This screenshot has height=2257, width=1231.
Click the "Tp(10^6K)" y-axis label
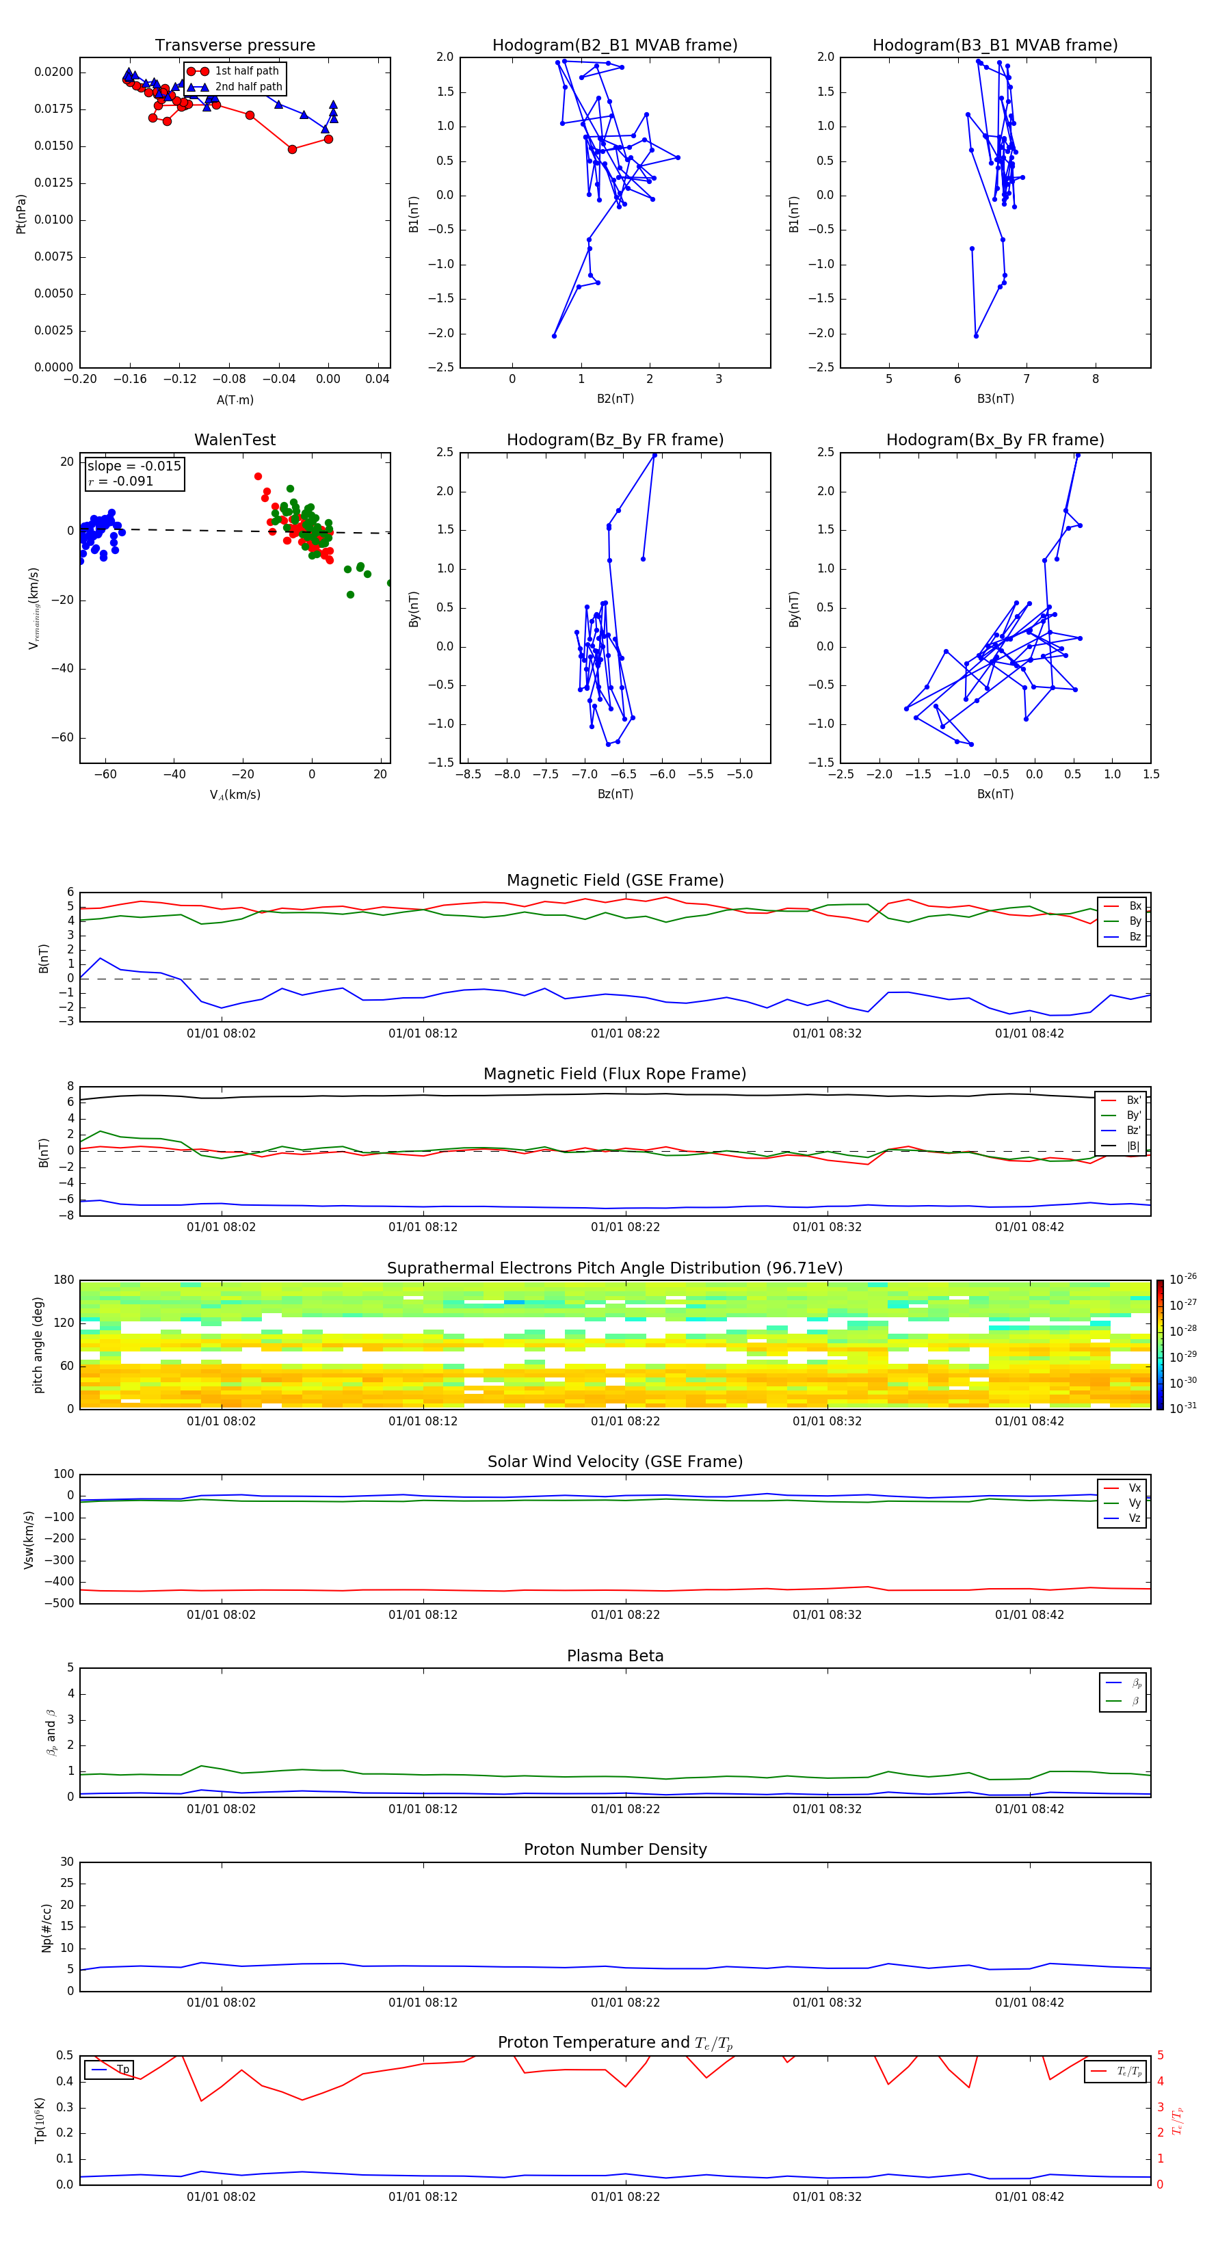click(x=40, y=2120)
